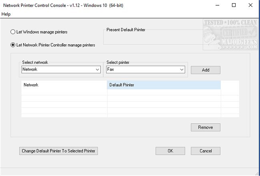Close the Network Printer Control Console window

250,5
